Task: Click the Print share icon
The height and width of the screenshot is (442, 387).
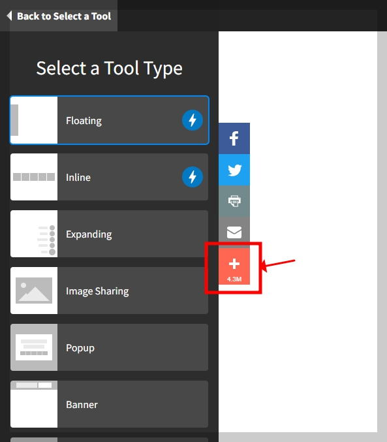Action: coord(234,201)
